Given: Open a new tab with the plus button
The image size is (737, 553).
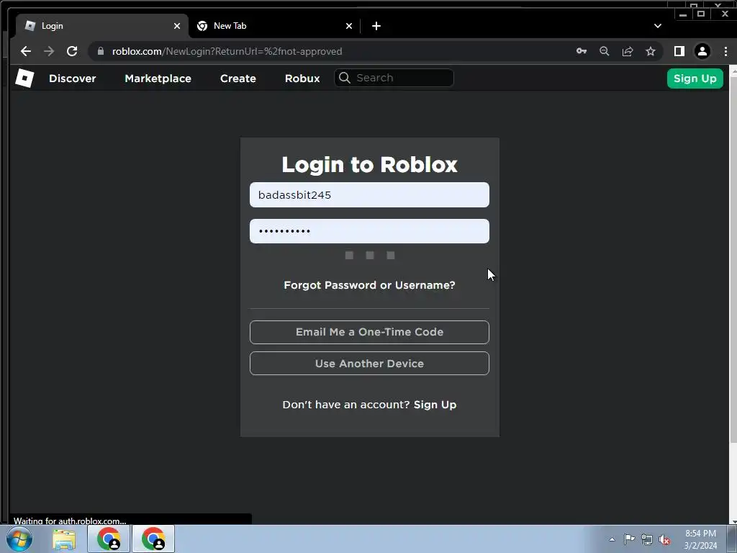Looking at the screenshot, I should [x=376, y=26].
